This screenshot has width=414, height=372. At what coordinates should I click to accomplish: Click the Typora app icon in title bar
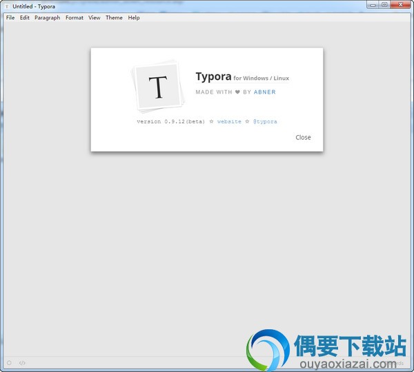click(7, 6)
